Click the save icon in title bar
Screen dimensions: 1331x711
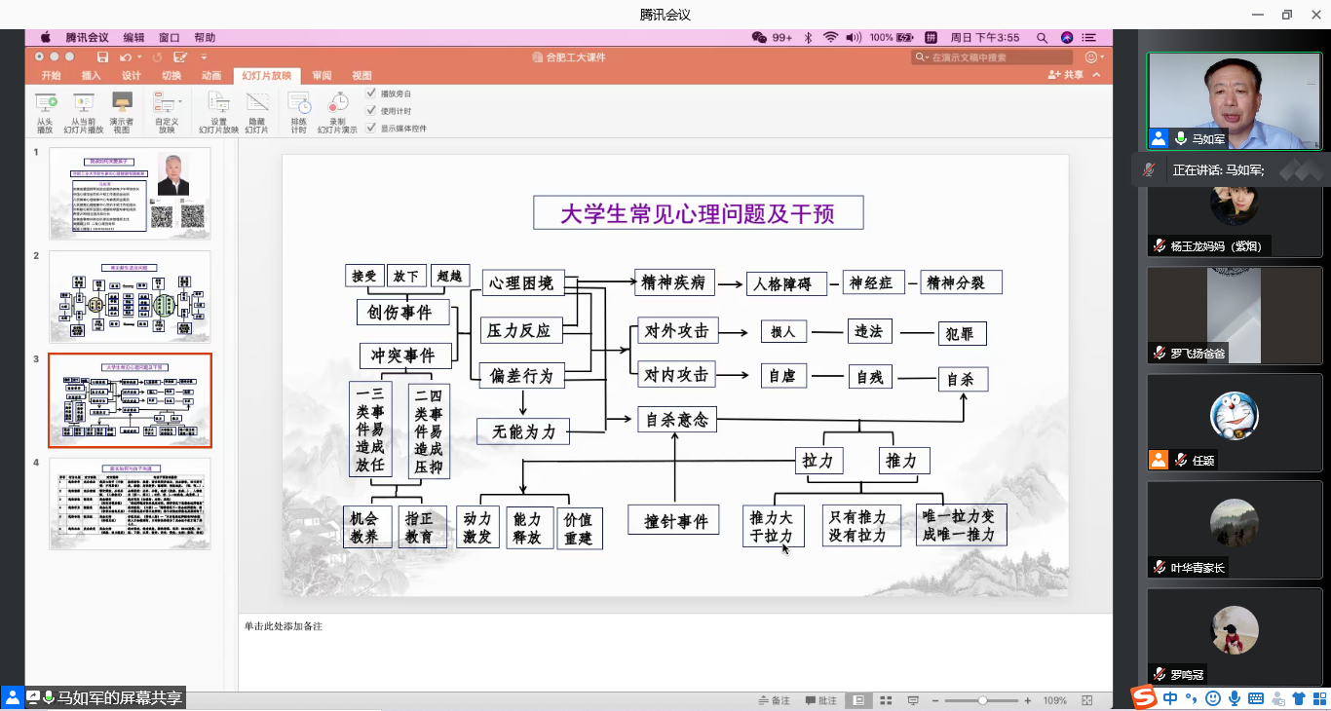(102, 57)
